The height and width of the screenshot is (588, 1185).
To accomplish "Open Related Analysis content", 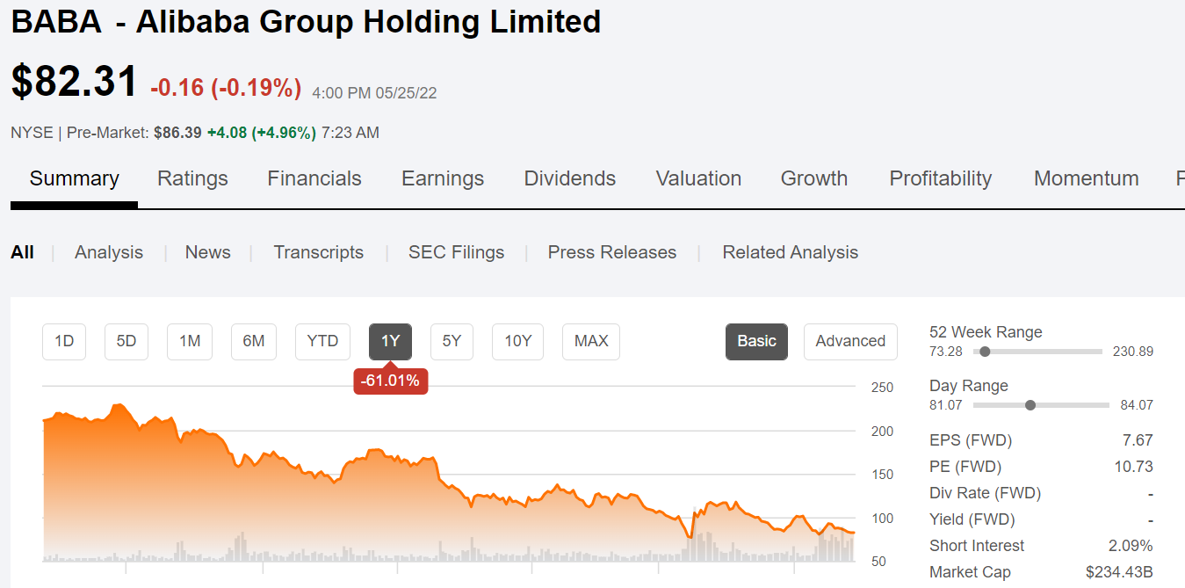I will [x=790, y=252].
